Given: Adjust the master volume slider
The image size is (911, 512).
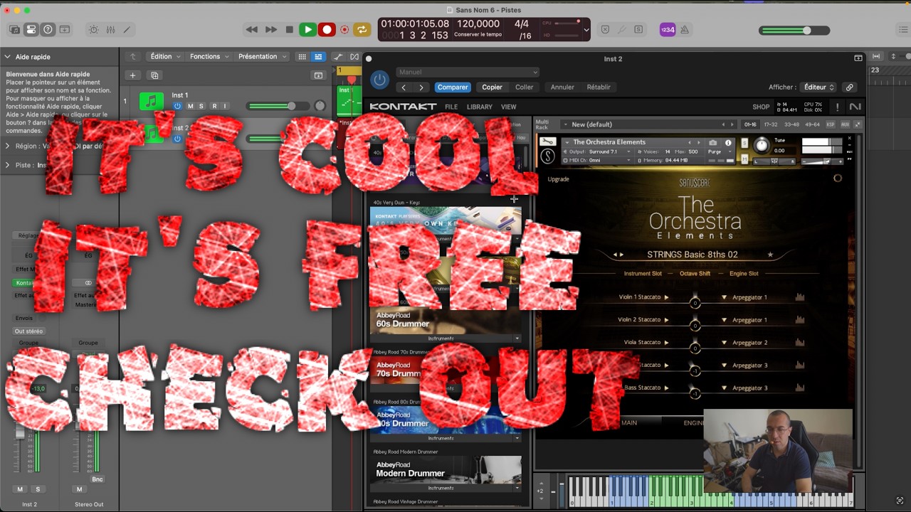Looking at the screenshot, I should tap(794, 31).
